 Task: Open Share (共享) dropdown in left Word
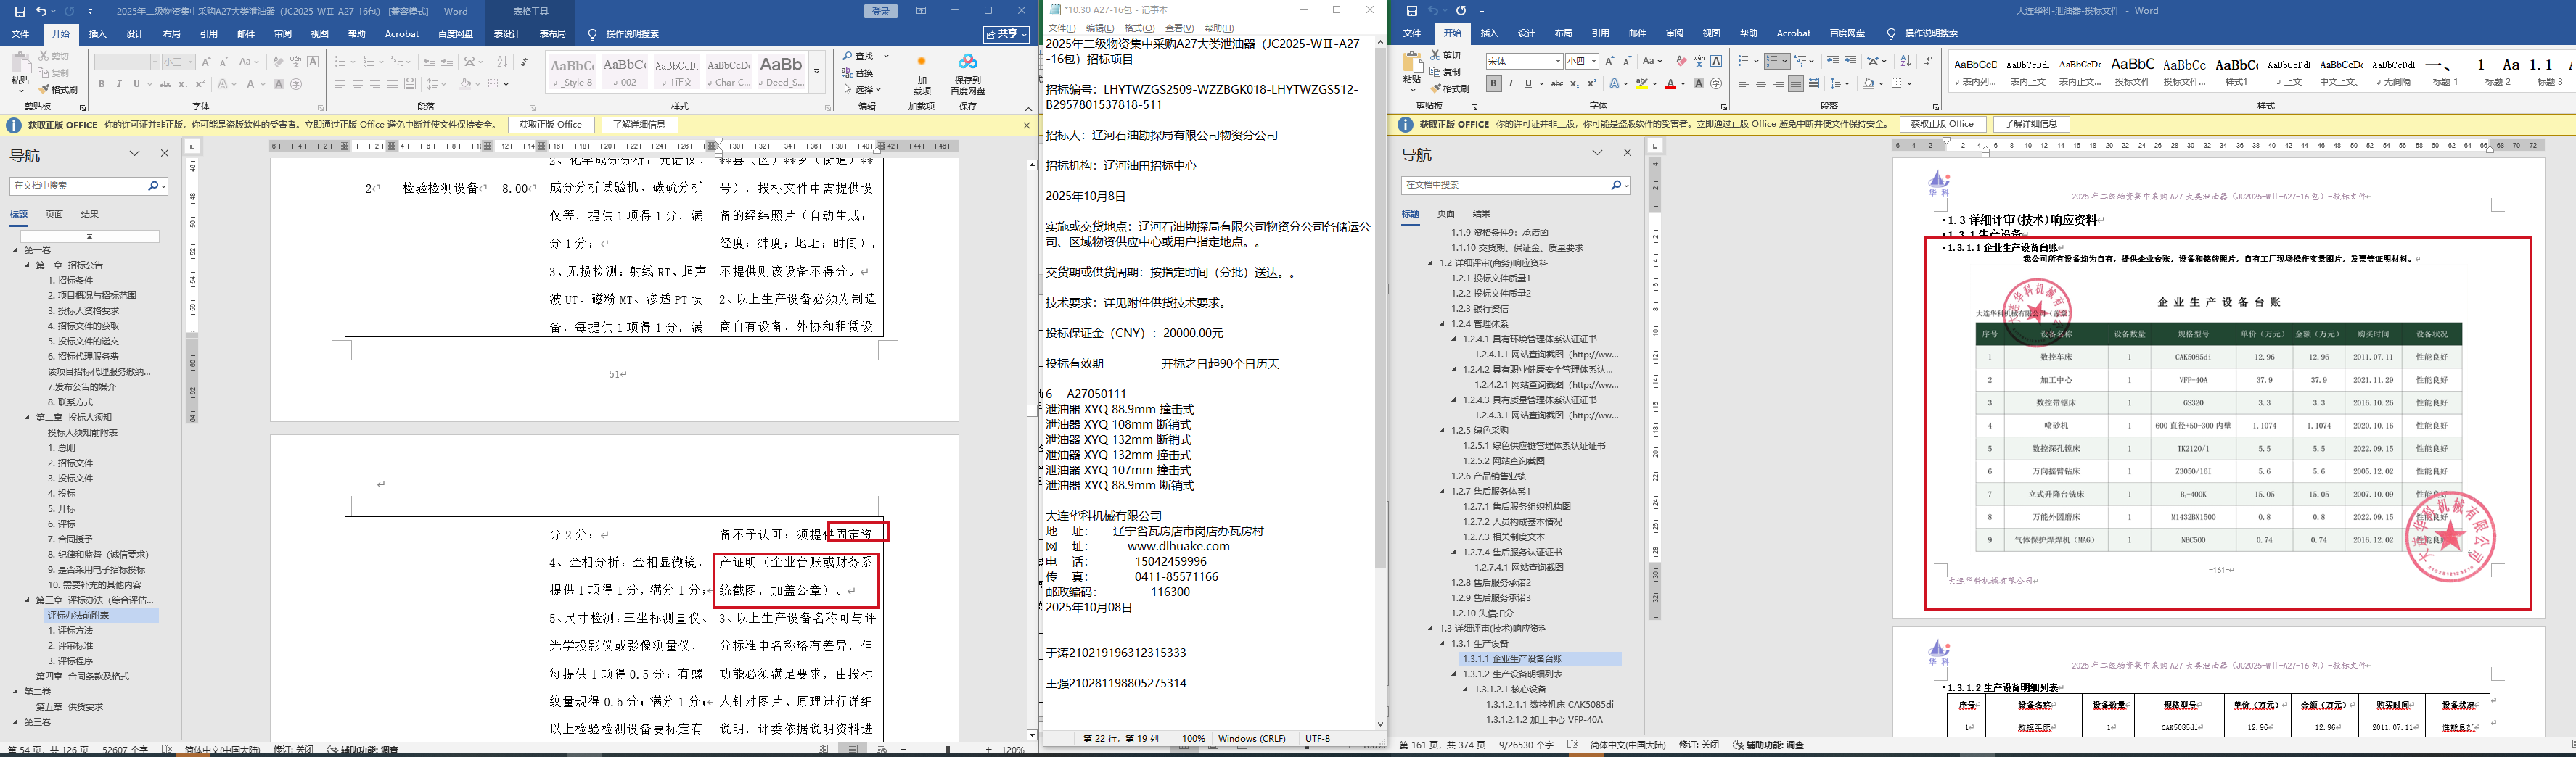[1006, 34]
